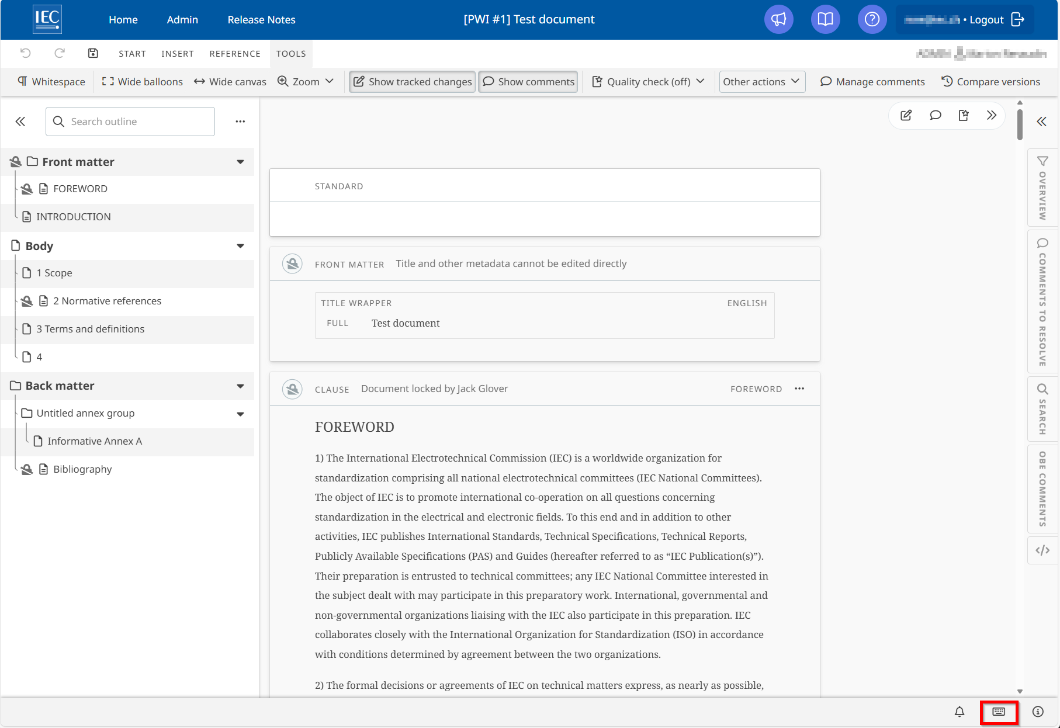1060x728 pixels.
Task: Click the keyboard shortcuts icon in status bar
Action: pyautogui.click(x=999, y=712)
